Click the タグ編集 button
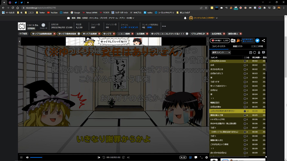287x161 pixels. (23, 34)
